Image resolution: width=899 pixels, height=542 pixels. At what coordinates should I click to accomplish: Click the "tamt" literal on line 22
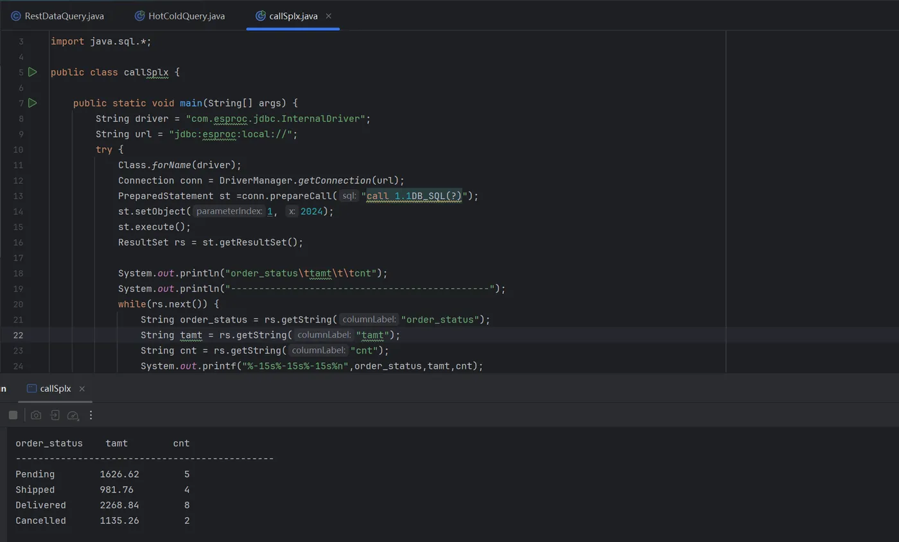[372, 335]
